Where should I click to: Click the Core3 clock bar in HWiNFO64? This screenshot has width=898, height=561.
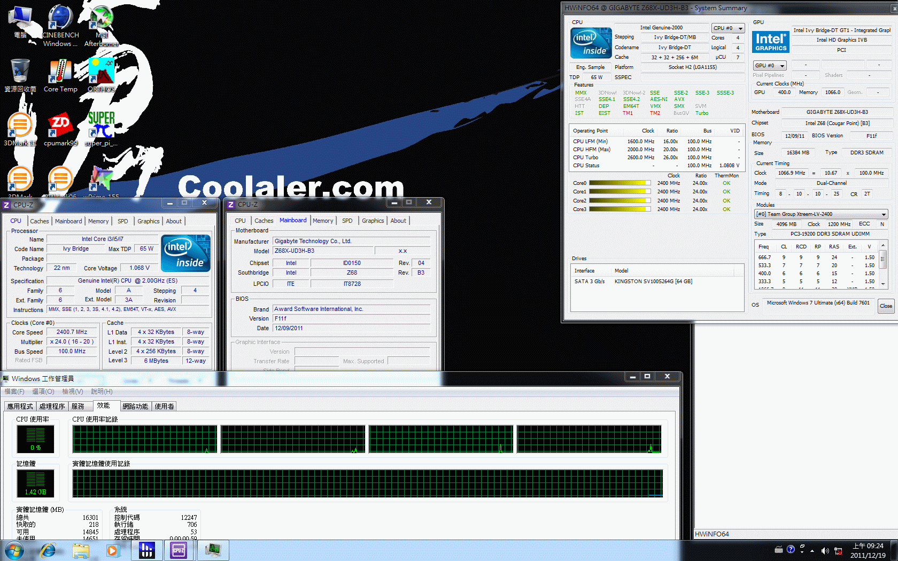(x=620, y=209)
